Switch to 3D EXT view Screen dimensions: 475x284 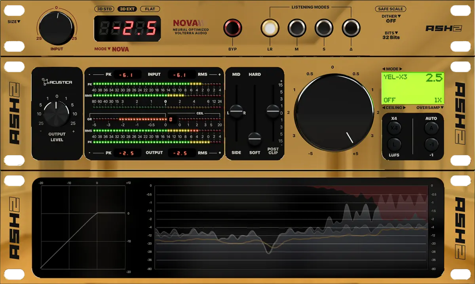tap(127, 9)
